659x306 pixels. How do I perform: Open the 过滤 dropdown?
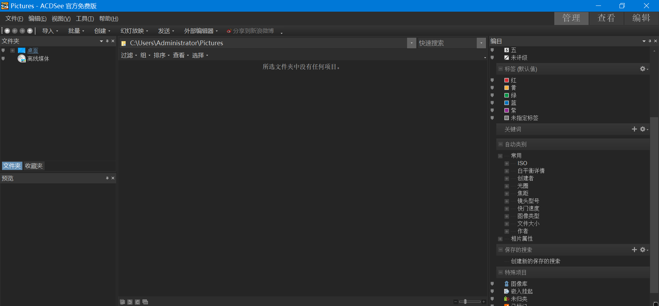(129, 55)
